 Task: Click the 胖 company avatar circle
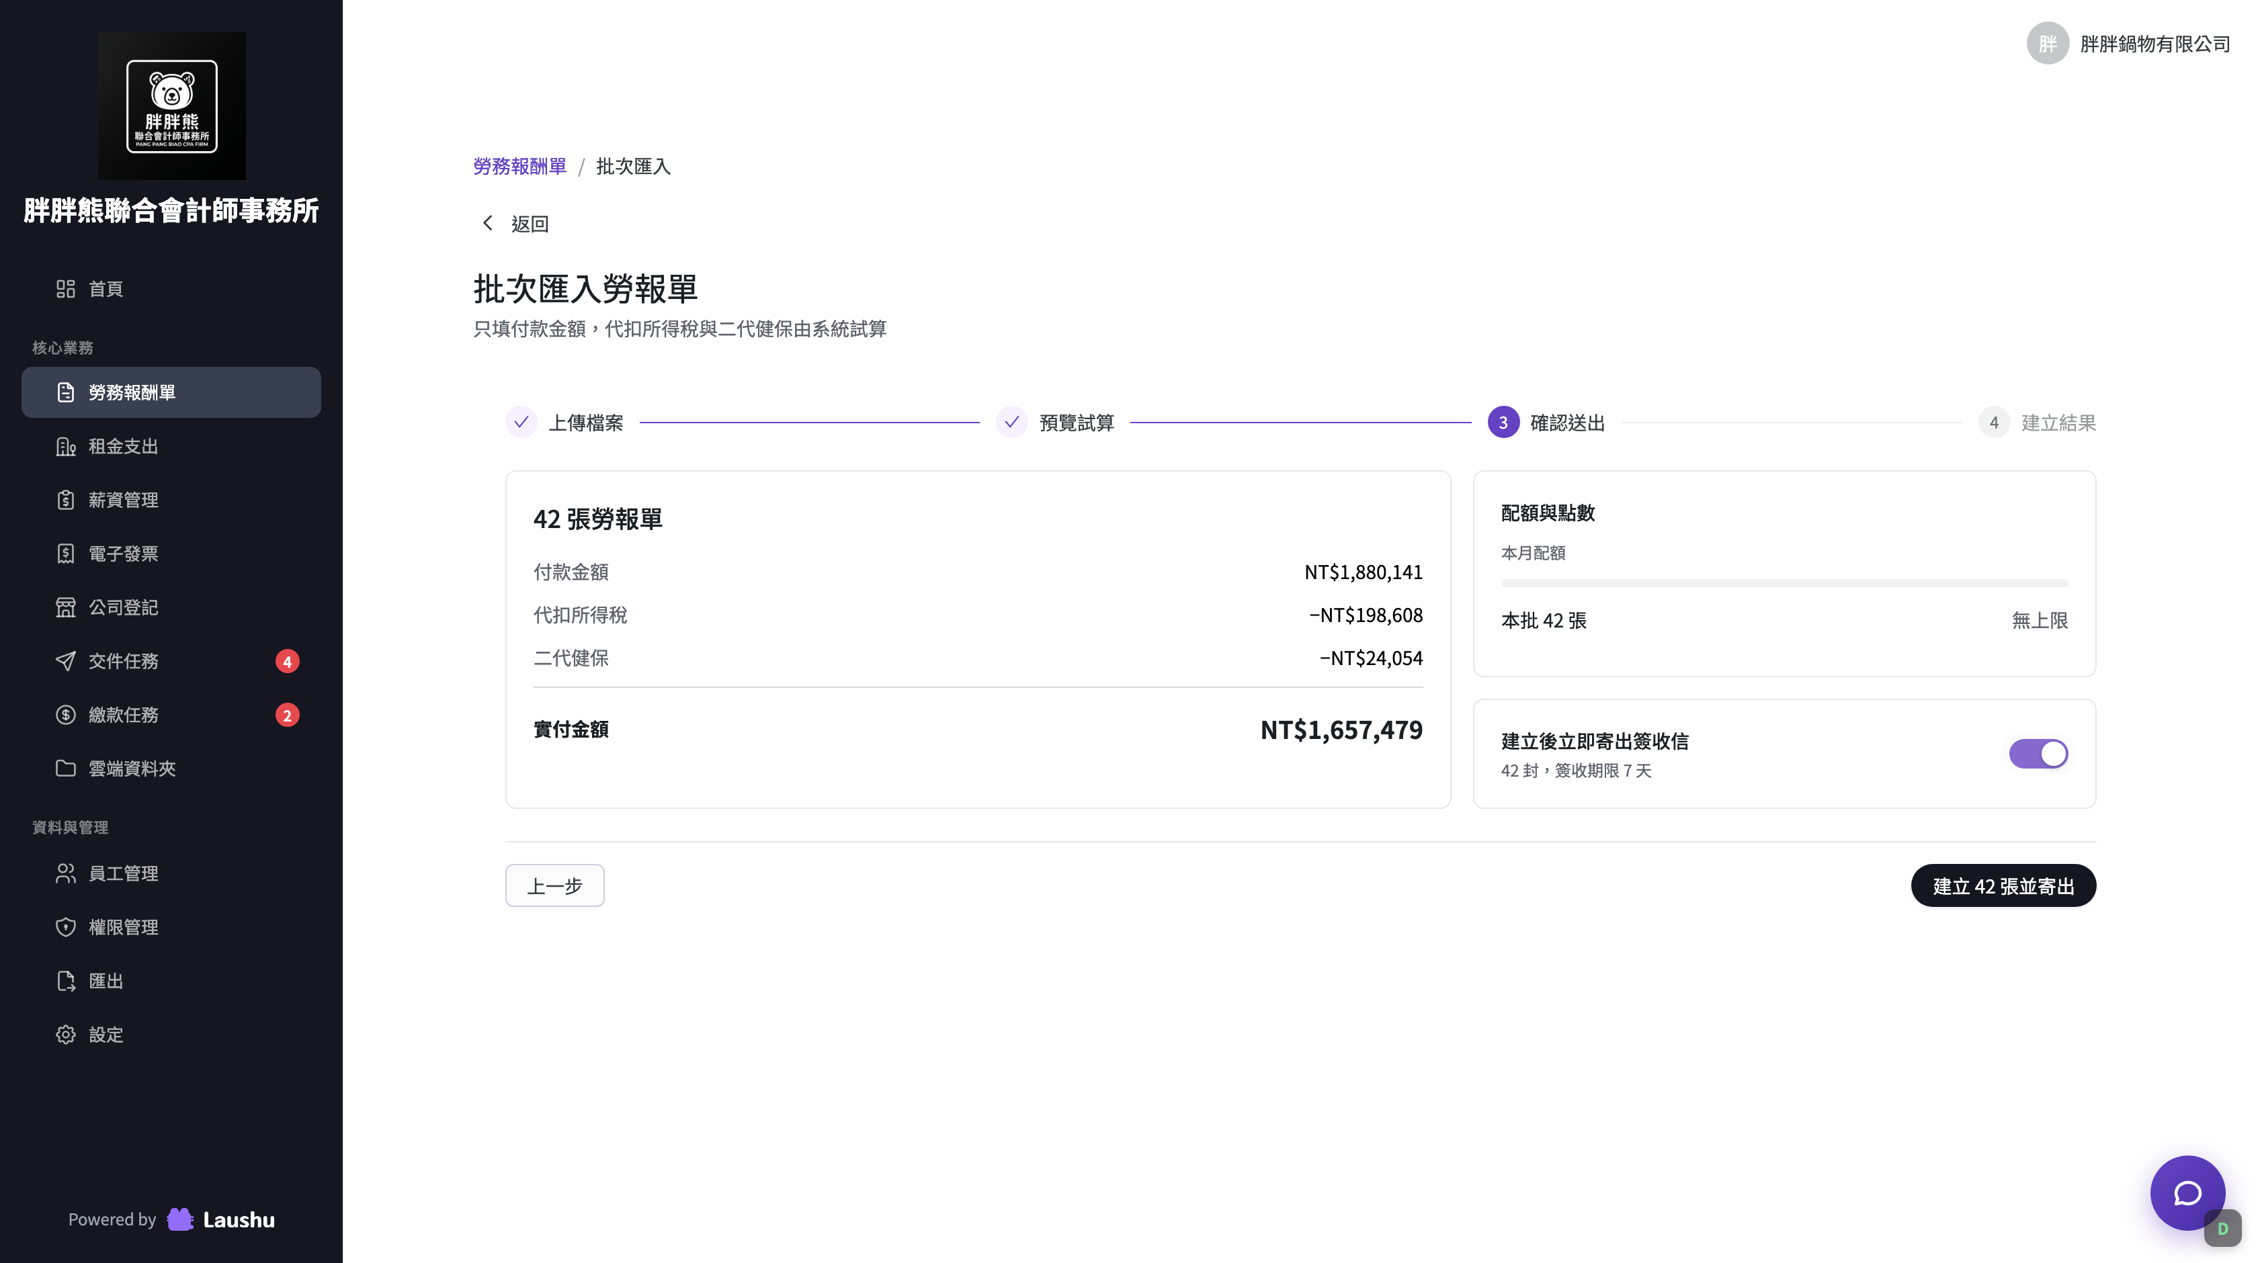tap(2048, 44)
